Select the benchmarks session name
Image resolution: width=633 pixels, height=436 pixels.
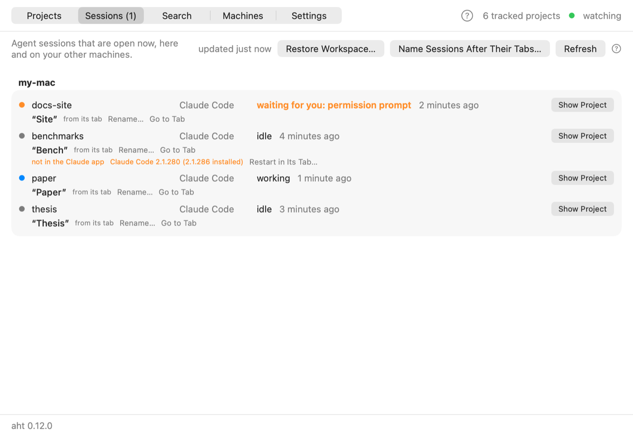(x=57, y=136)
